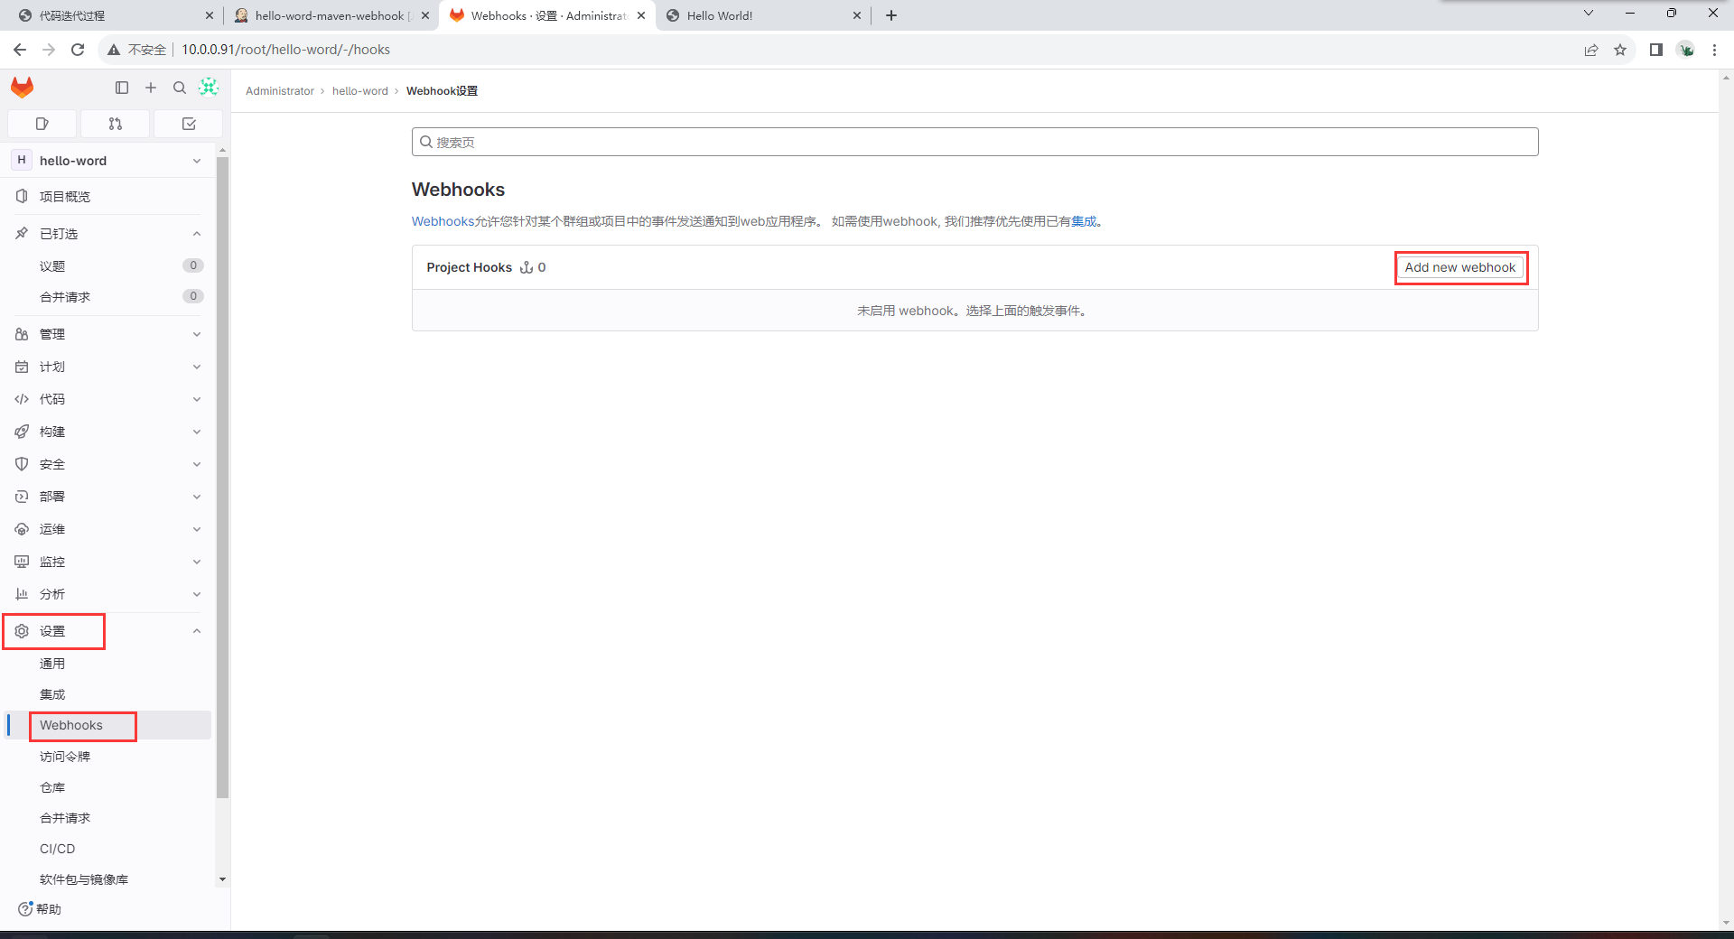Switch to the Hello World! browser tab
The height and width of the screenshot is (939, 1734).
[759, 15]
